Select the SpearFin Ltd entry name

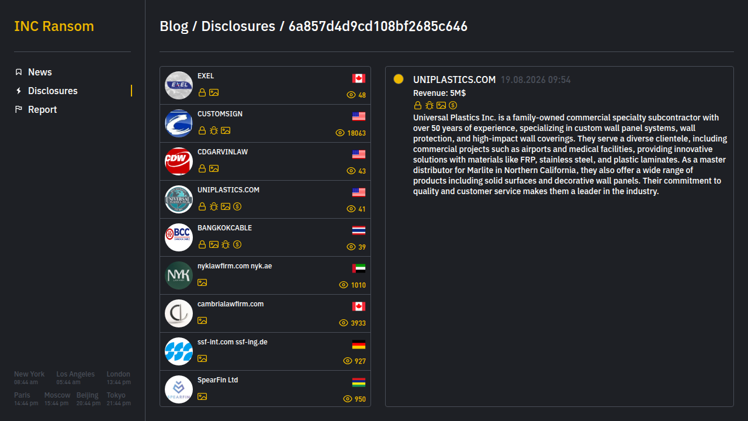click(217, 380)
